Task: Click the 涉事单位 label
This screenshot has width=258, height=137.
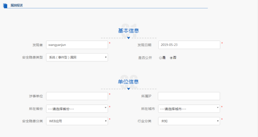Action: coord(36,96)
